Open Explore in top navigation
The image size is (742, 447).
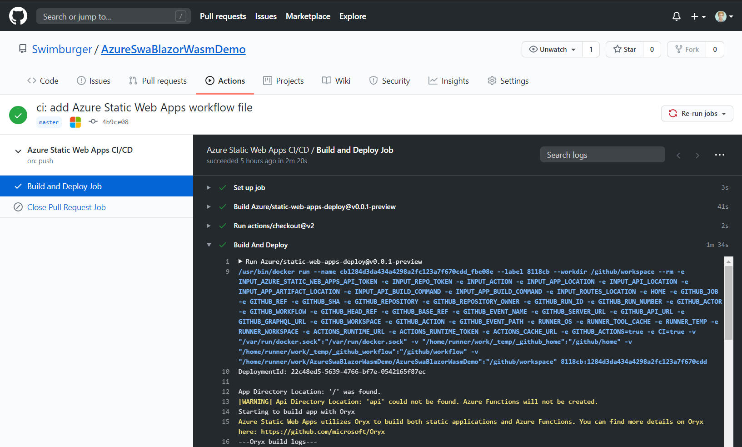pos(353,16)
